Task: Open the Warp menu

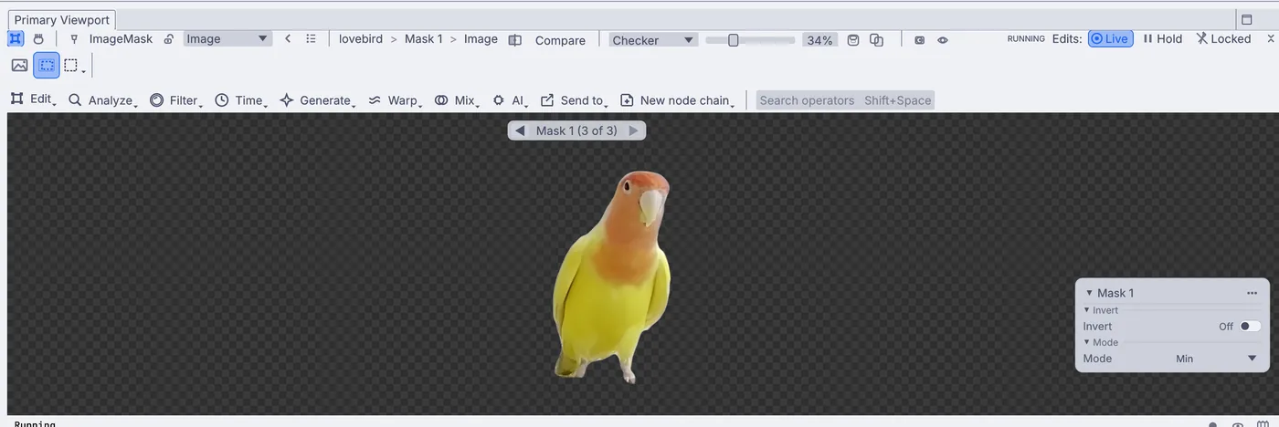Action: pos(395,99)
